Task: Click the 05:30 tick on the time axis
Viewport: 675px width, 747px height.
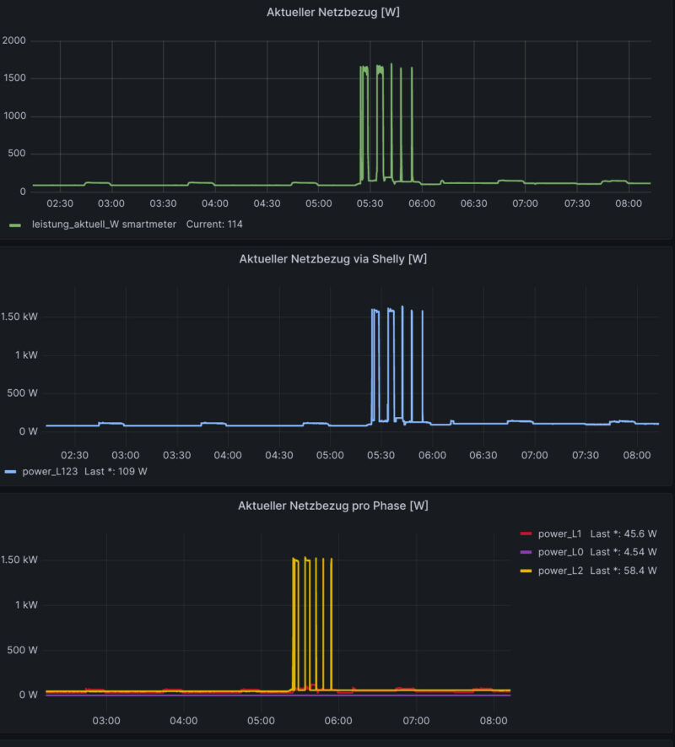Action: tap(370, 204)
